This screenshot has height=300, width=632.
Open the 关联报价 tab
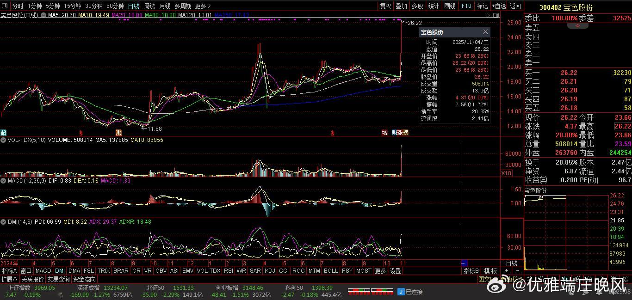32,279
